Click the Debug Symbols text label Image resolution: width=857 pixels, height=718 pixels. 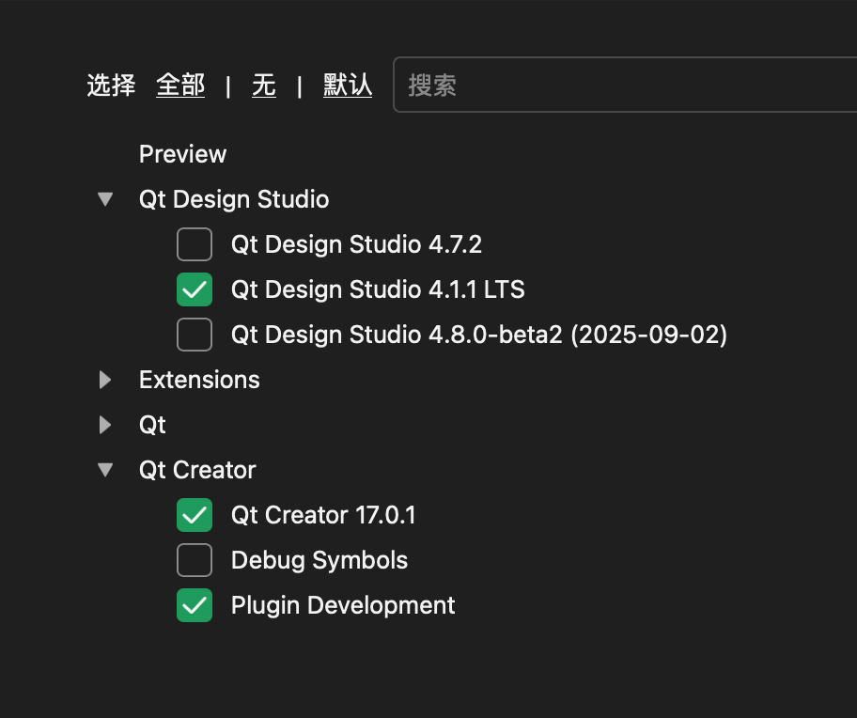pyautogui.click(x=319, y=561)
